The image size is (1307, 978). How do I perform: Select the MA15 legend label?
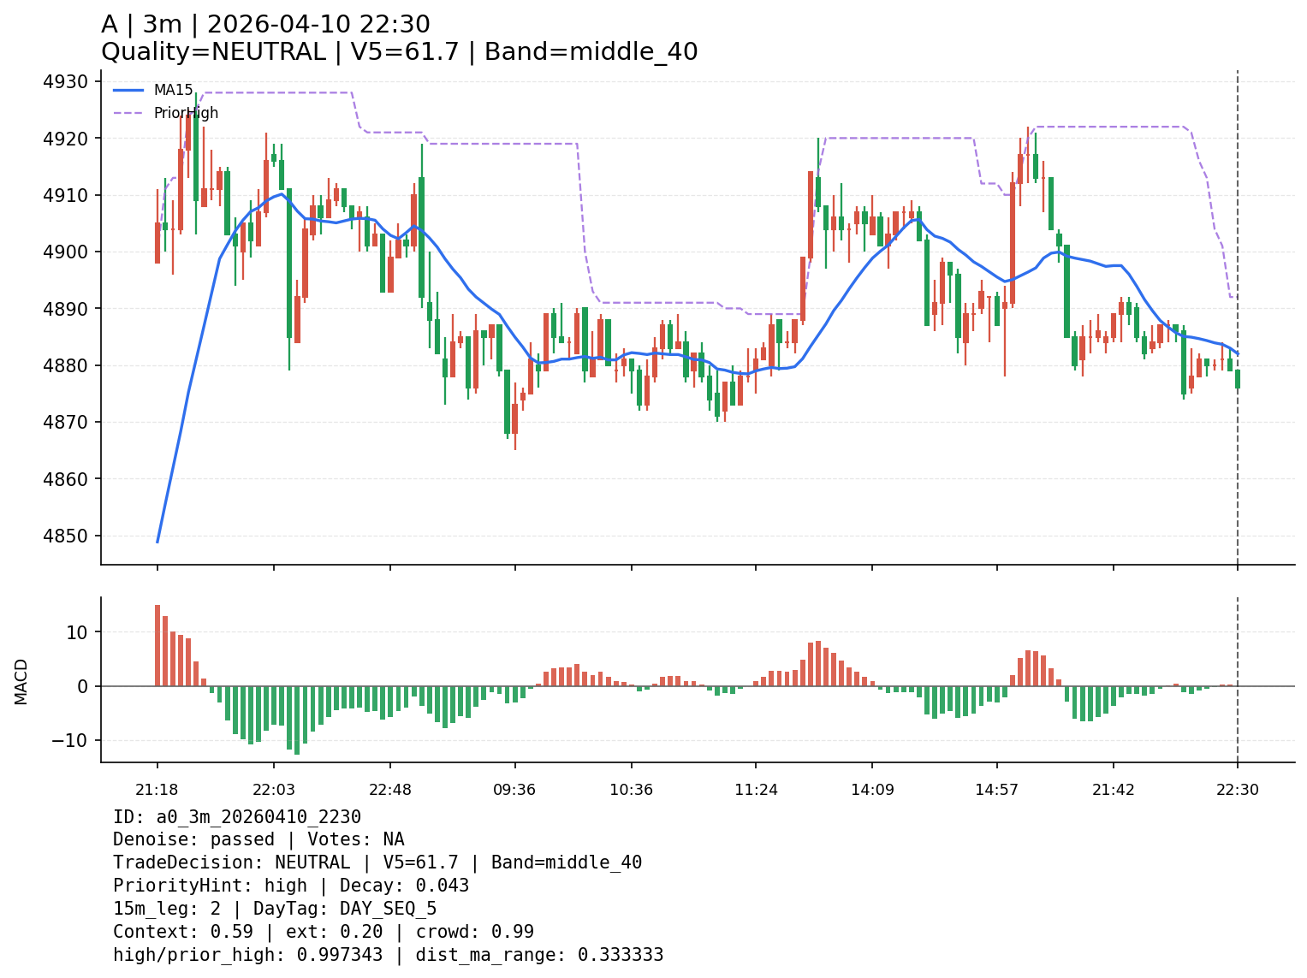(x=173, y=90)
